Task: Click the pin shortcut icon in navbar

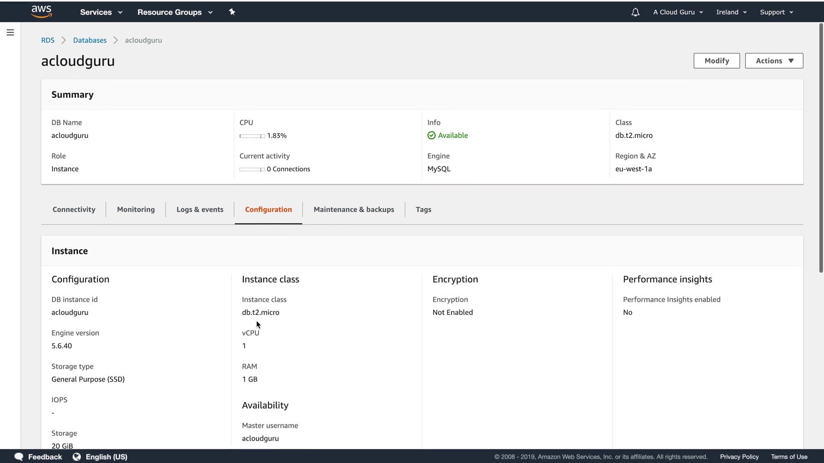Action: point(232,12)
